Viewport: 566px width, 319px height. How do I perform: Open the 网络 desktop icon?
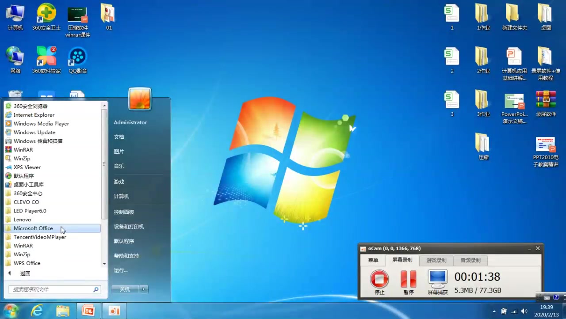pyautogui.click(x=15, y=61)
